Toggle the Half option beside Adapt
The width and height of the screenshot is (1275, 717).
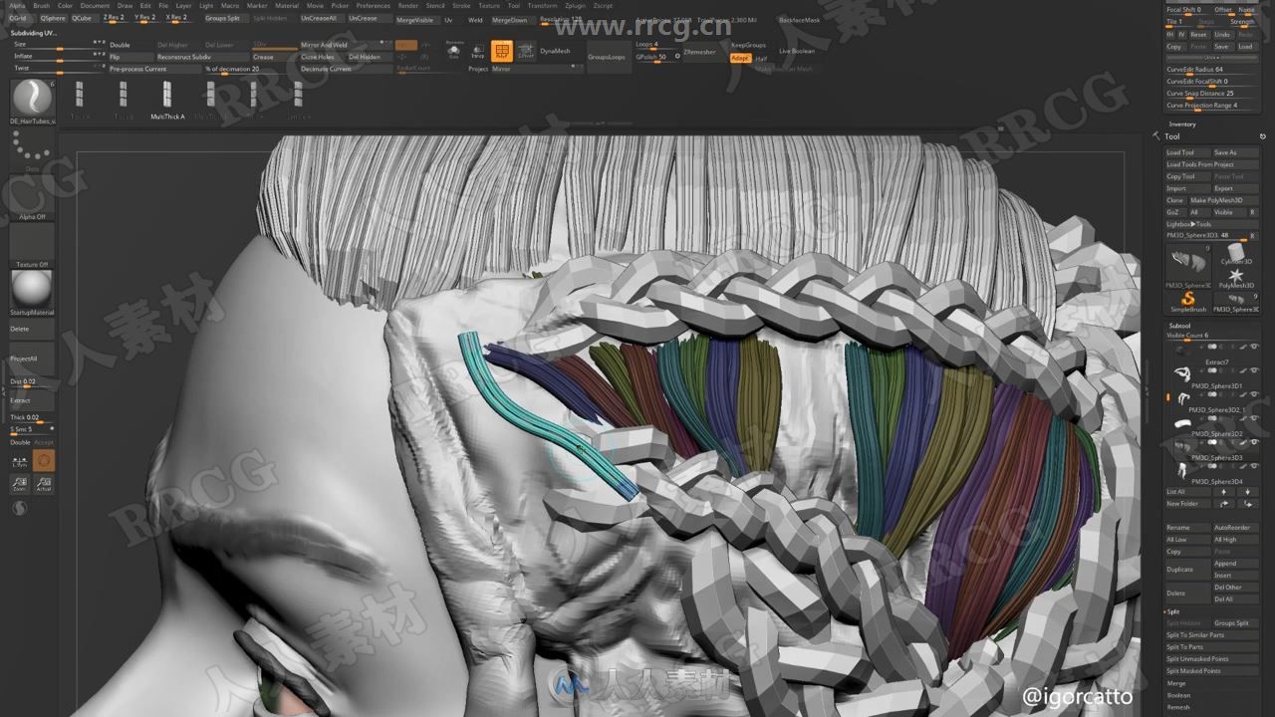[x=761, y=58]
